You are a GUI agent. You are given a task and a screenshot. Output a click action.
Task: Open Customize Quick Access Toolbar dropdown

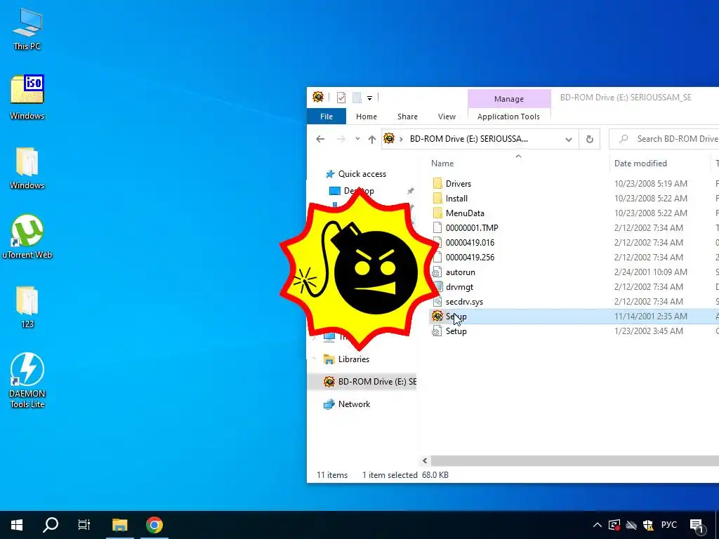click(369, 98)
